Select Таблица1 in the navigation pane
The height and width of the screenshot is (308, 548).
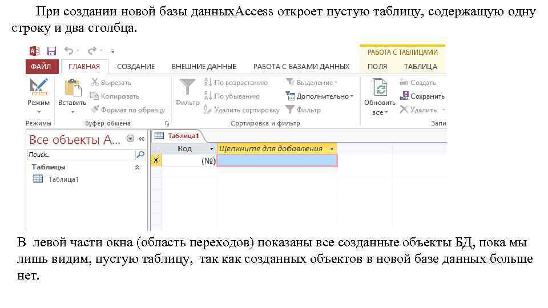coord(56,180)
